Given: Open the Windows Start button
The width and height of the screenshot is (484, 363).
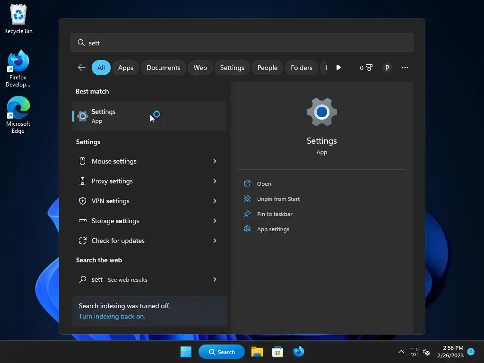Looking at the screenshot, I should 186,352.
